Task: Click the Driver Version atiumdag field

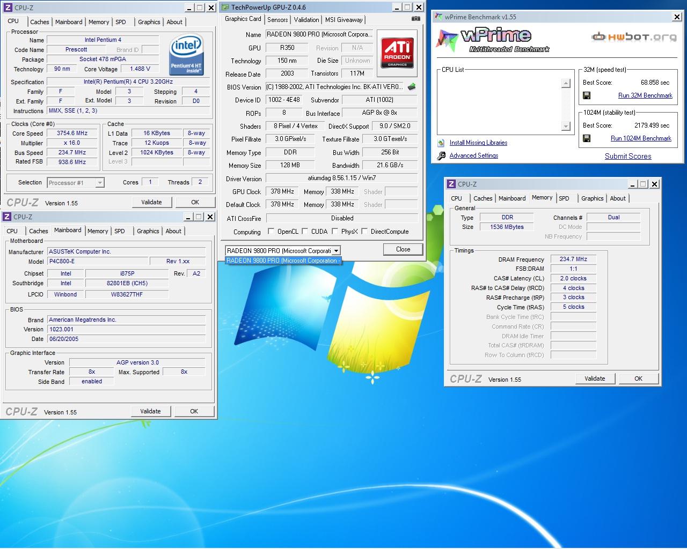Action: [341, 178]
